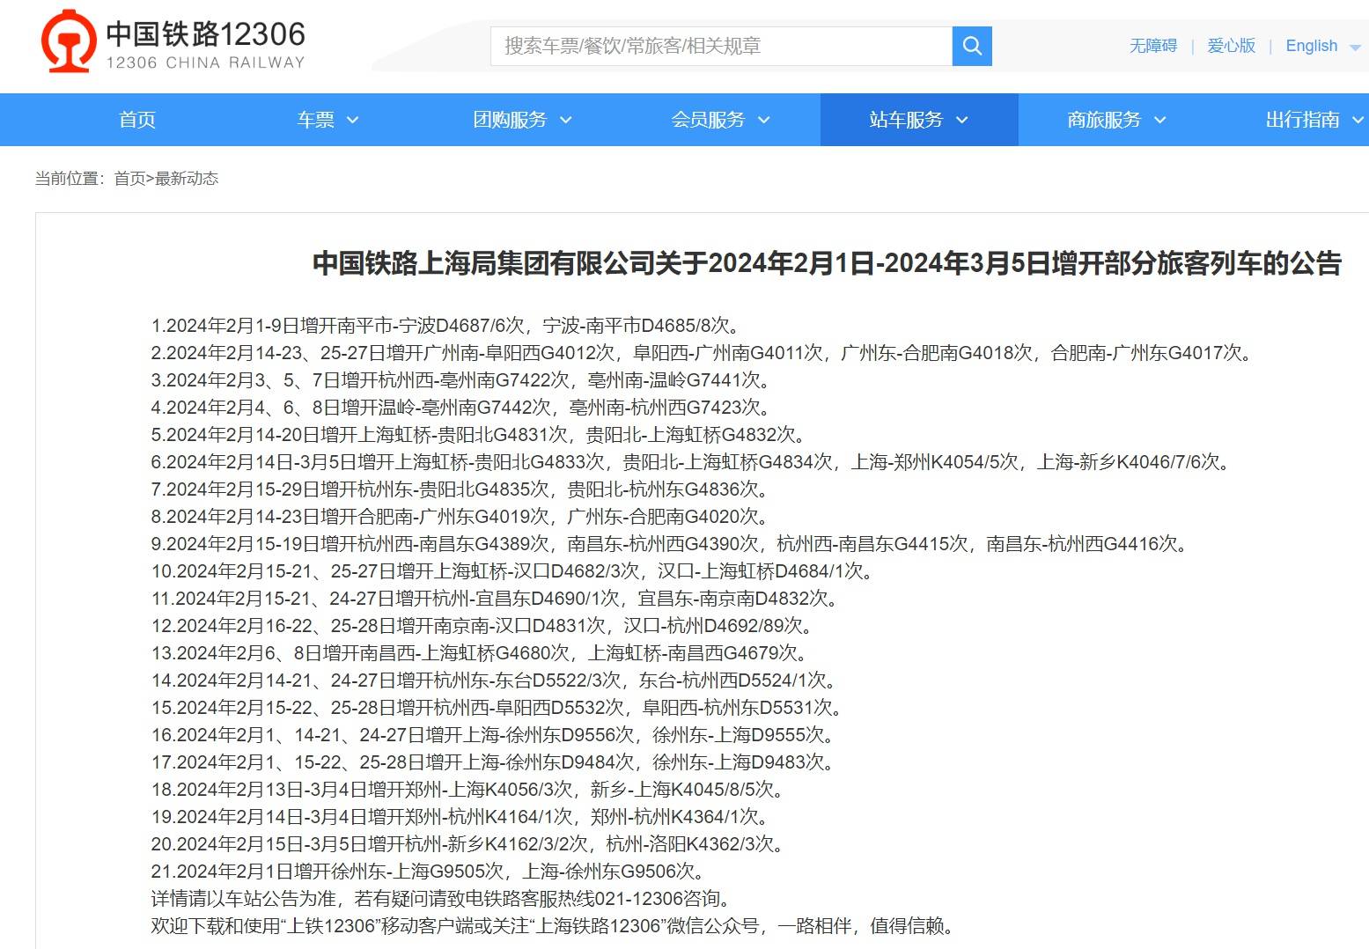Viewport: 1369px width, 949px height.
Task: Click item 20 about 杭州-新乡K4162/3/2次
Action: pyautogui.click(x=468, y=844)
